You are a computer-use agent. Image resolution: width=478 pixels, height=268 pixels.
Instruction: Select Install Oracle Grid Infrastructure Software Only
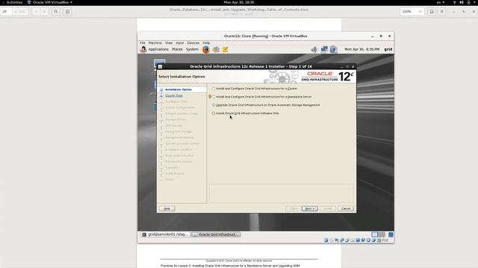(x=214, y=113)
